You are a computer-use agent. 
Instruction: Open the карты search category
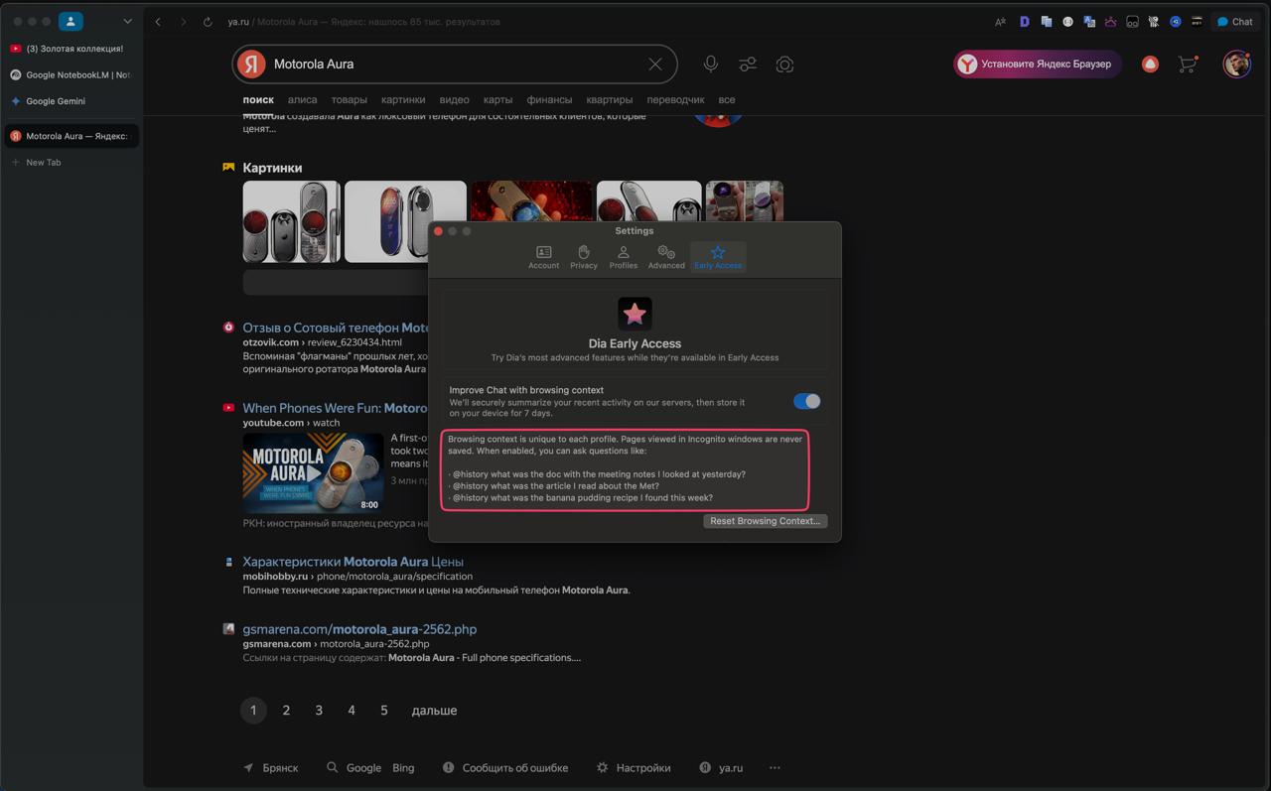(x=497, y=100)
